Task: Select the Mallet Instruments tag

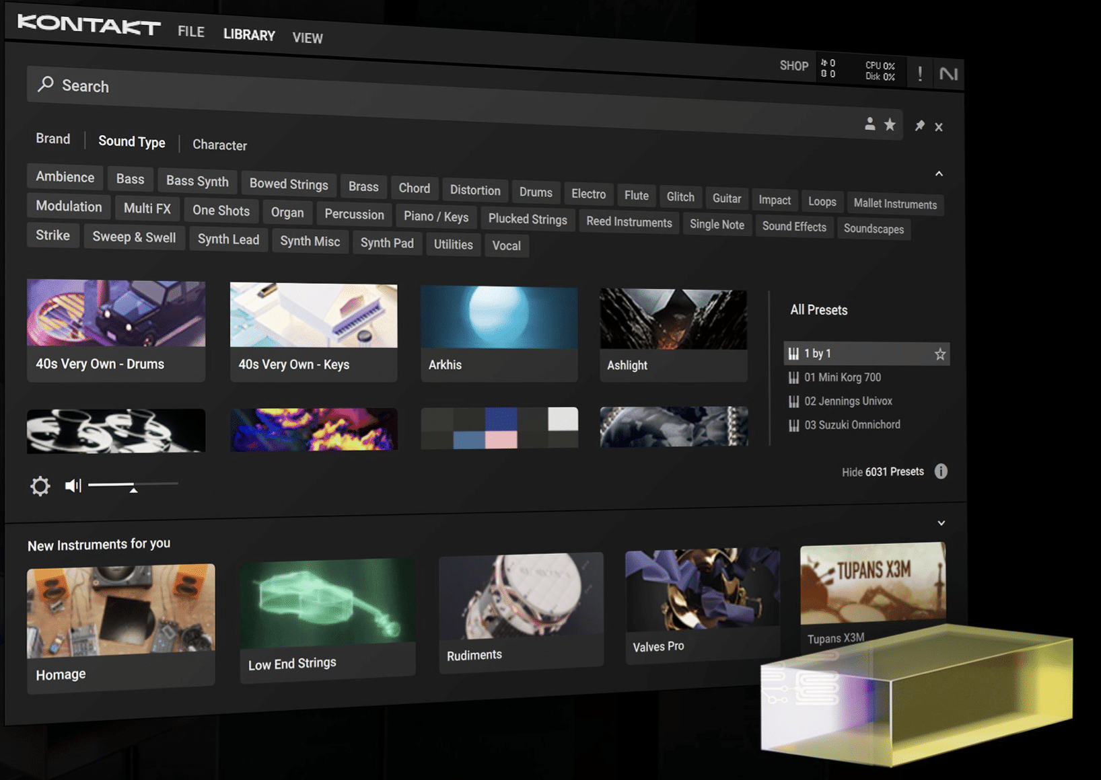Action: [895, 204]
